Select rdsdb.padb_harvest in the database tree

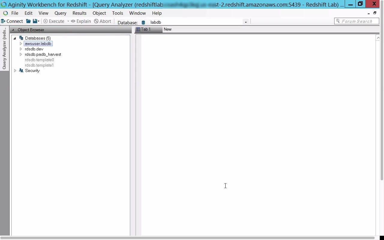coord(43,55)
